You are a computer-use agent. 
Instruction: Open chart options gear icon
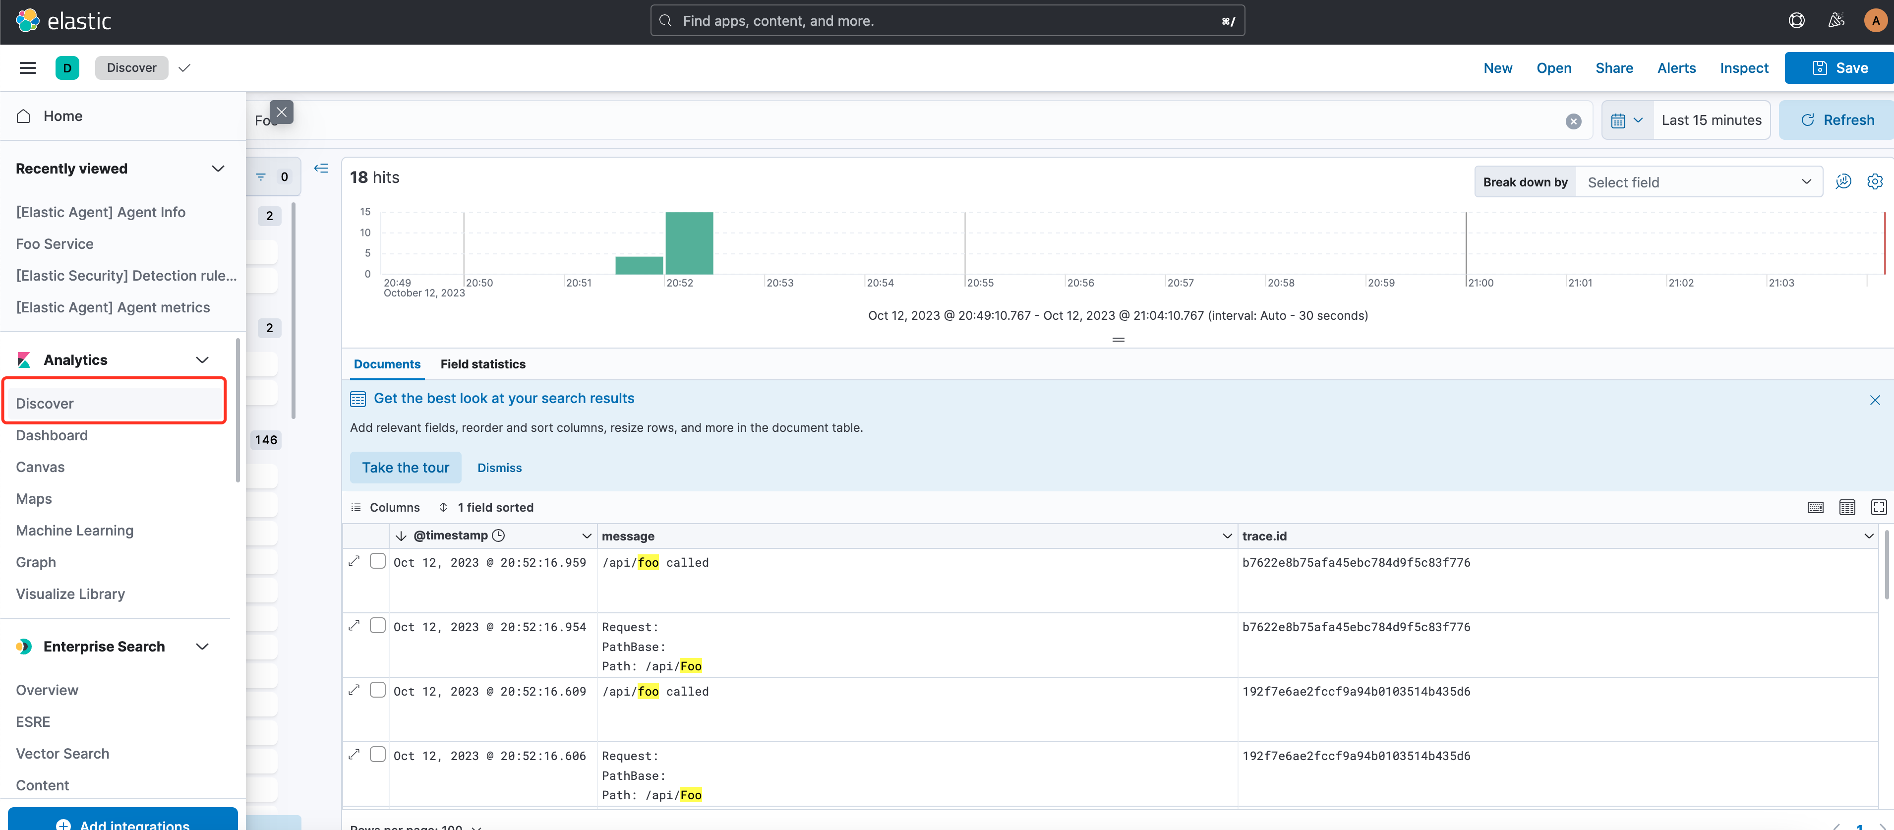click(1875, 181)
